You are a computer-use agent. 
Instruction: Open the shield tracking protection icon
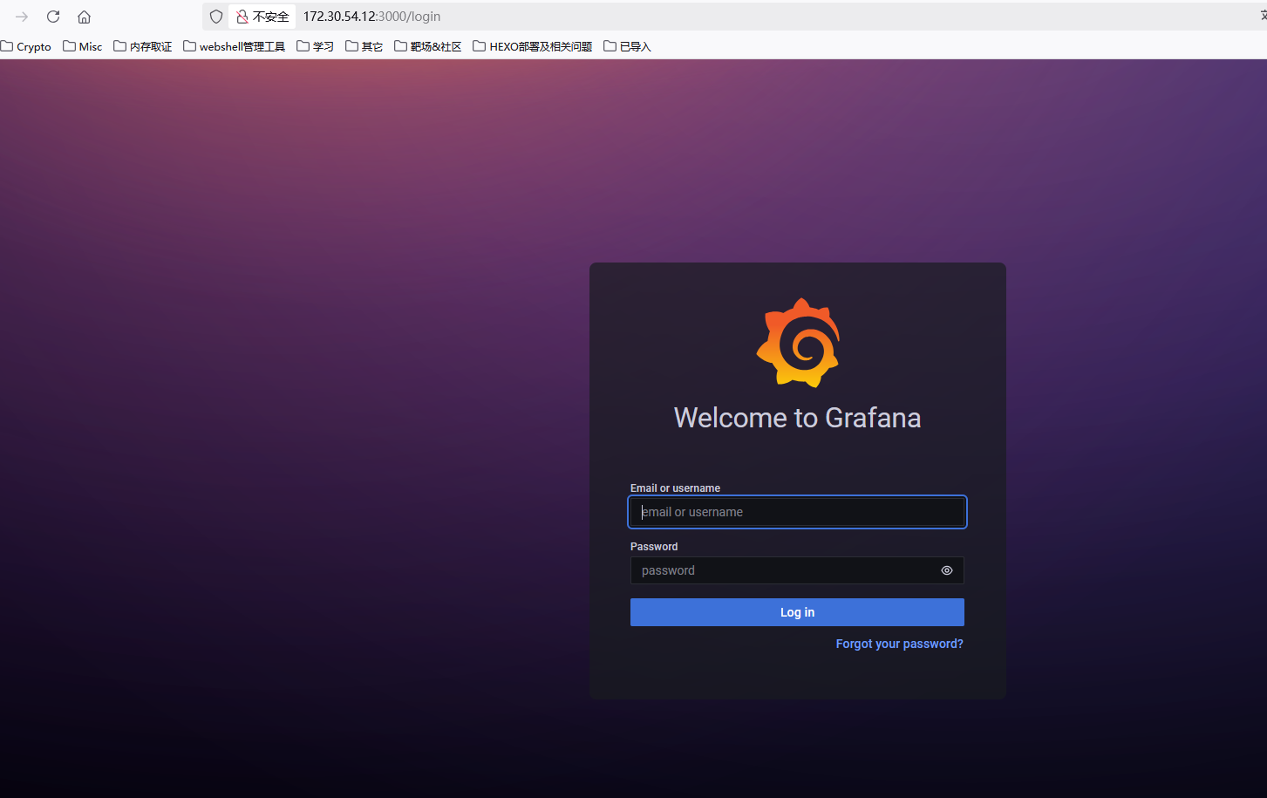[216, 17]
